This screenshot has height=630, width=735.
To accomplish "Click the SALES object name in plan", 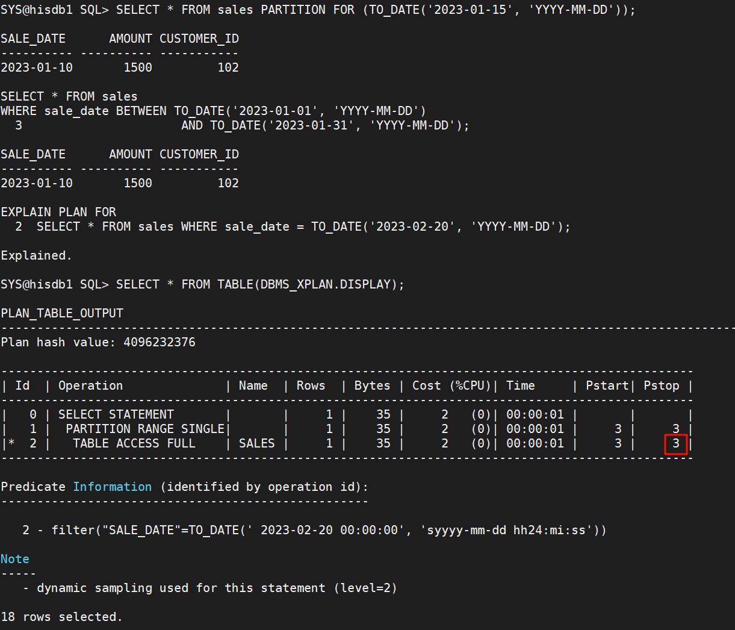I will [x=256, y=443].
